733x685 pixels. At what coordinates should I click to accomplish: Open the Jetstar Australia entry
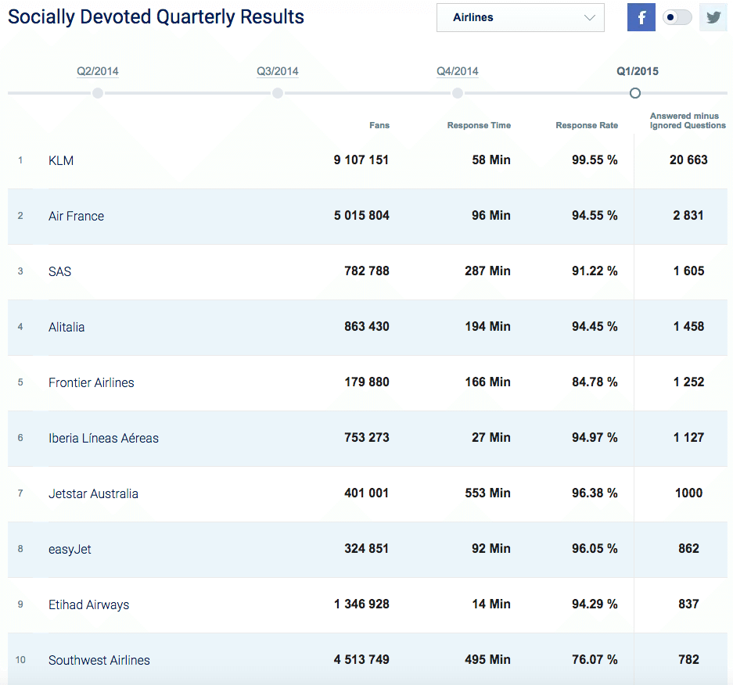[x=93, y=494]
